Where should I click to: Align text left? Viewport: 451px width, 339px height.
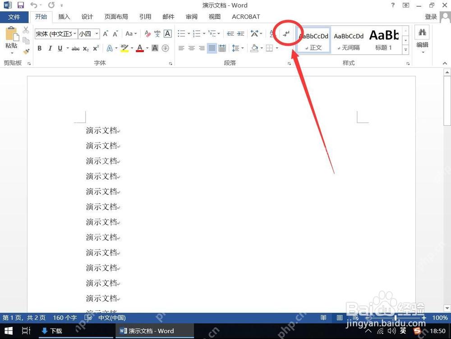pos(181,48)
